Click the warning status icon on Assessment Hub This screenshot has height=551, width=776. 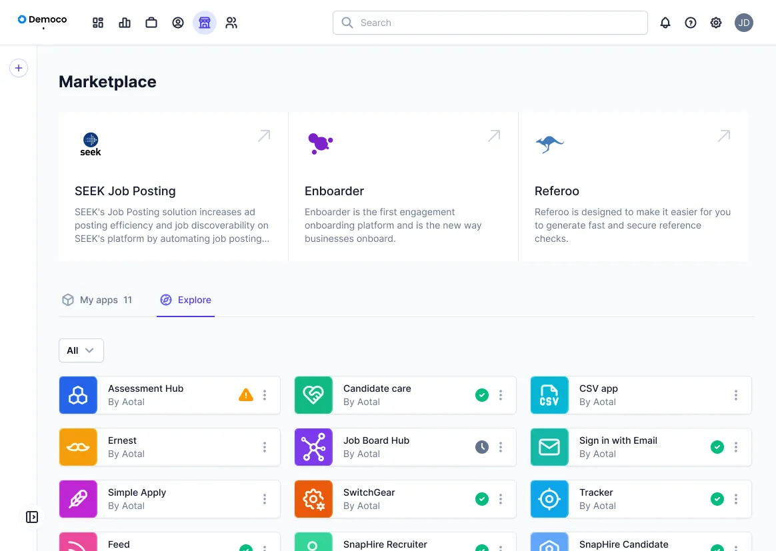coord(246,395)
